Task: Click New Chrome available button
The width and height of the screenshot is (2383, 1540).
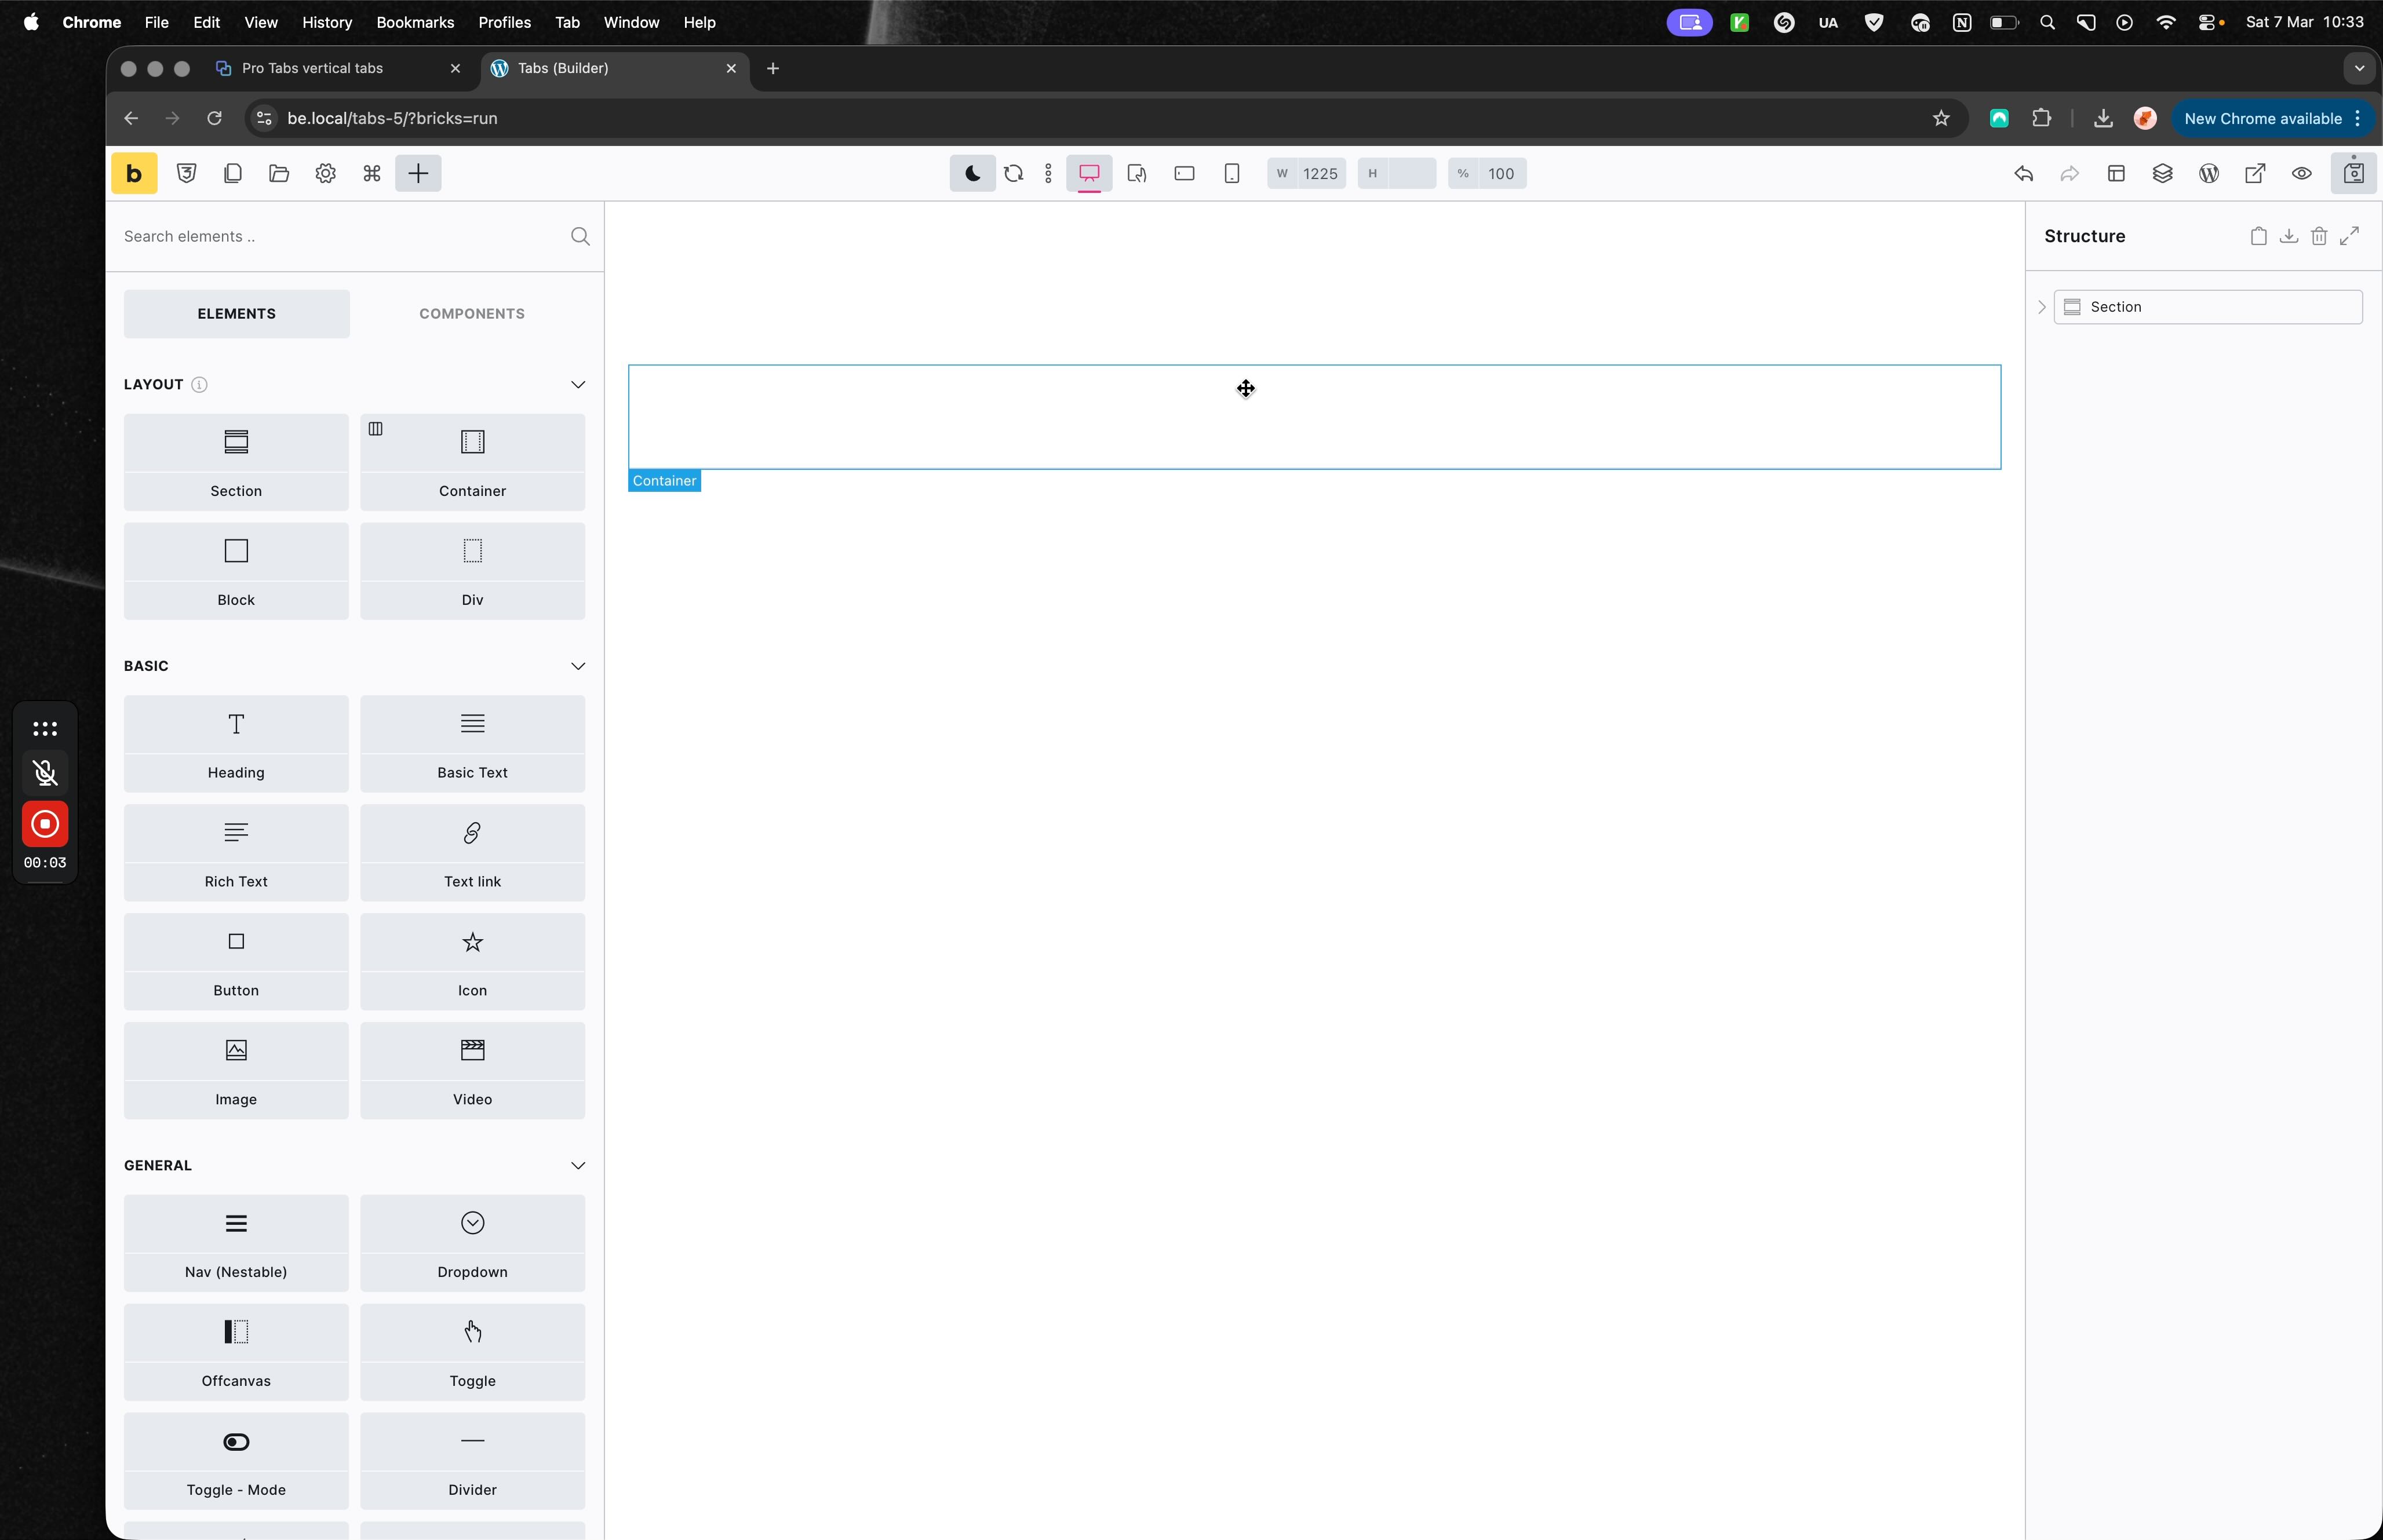Action: click(x=2262, y=118)
